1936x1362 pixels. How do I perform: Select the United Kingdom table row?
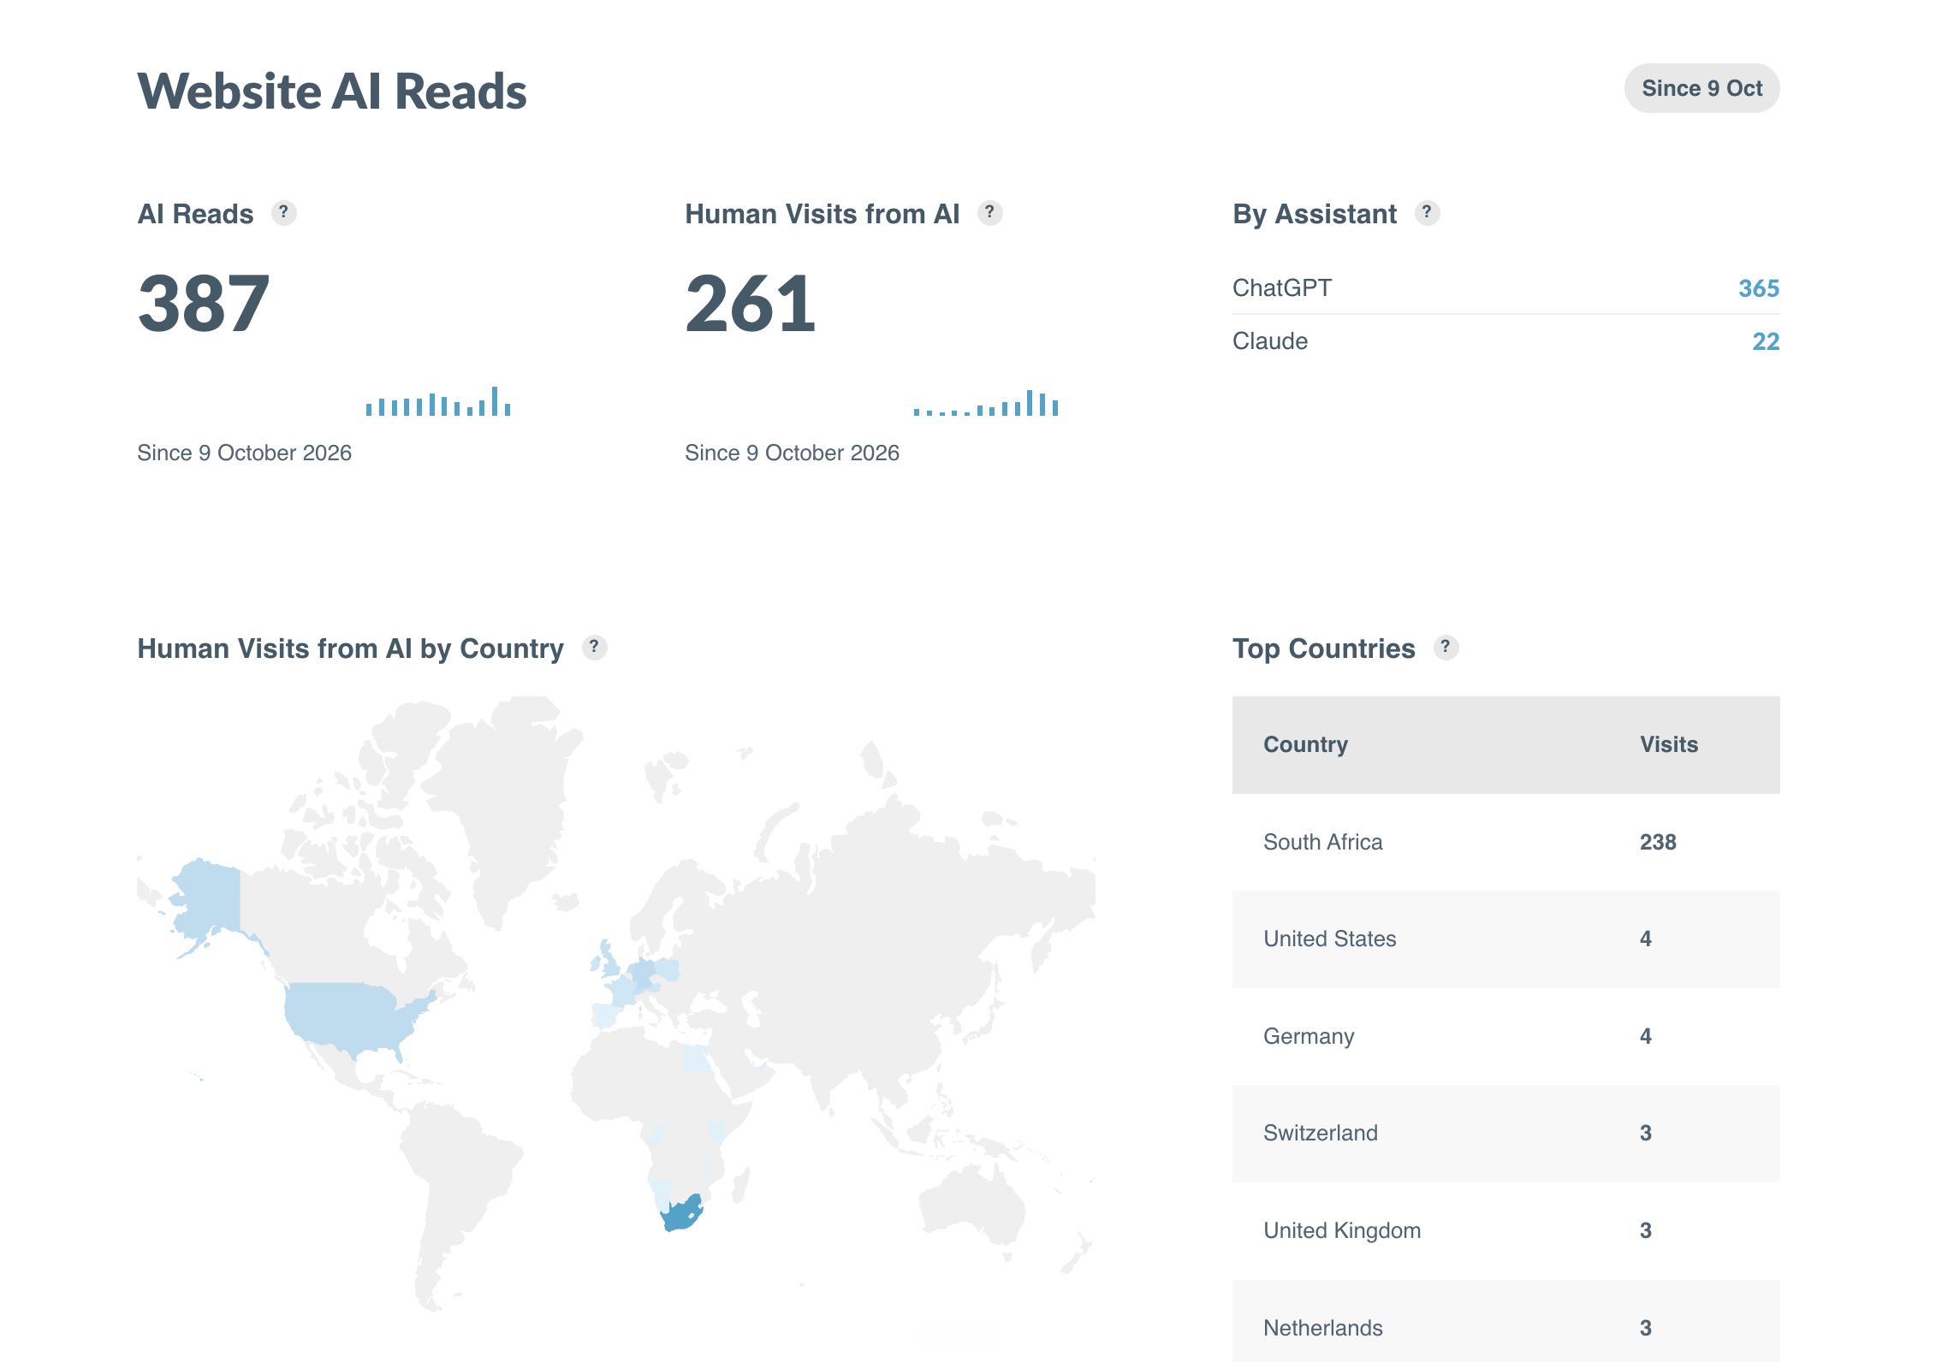point(1505,1231)
